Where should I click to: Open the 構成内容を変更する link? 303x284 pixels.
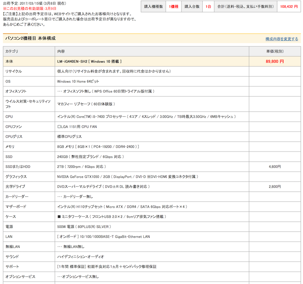pos(281,39)
